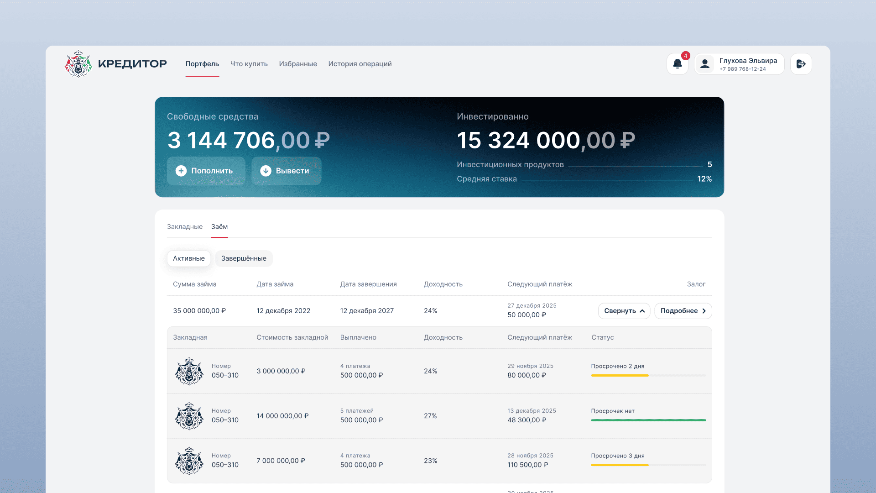
Task: Click the plus icon on Пополнить
Action: click(x=181, y=171)
